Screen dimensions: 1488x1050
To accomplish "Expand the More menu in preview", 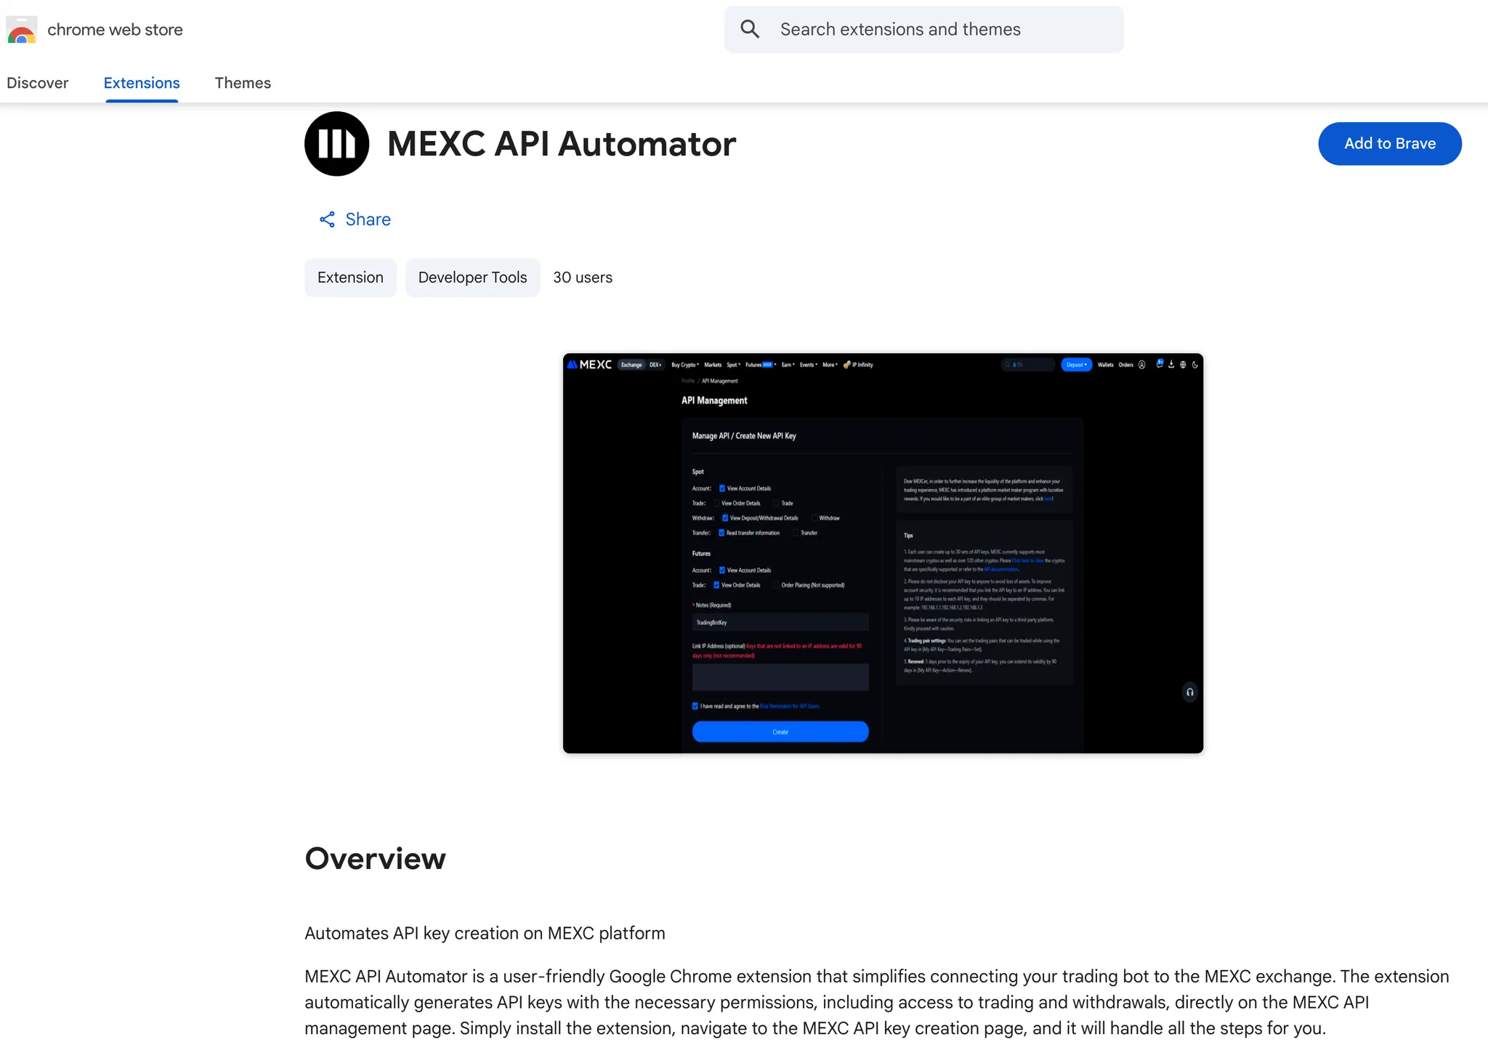I will [x=830, y=365].
